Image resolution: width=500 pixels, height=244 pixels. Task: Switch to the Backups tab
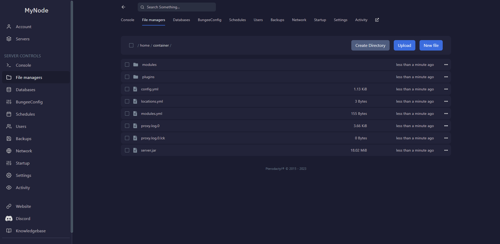click(x=277, y=20)
